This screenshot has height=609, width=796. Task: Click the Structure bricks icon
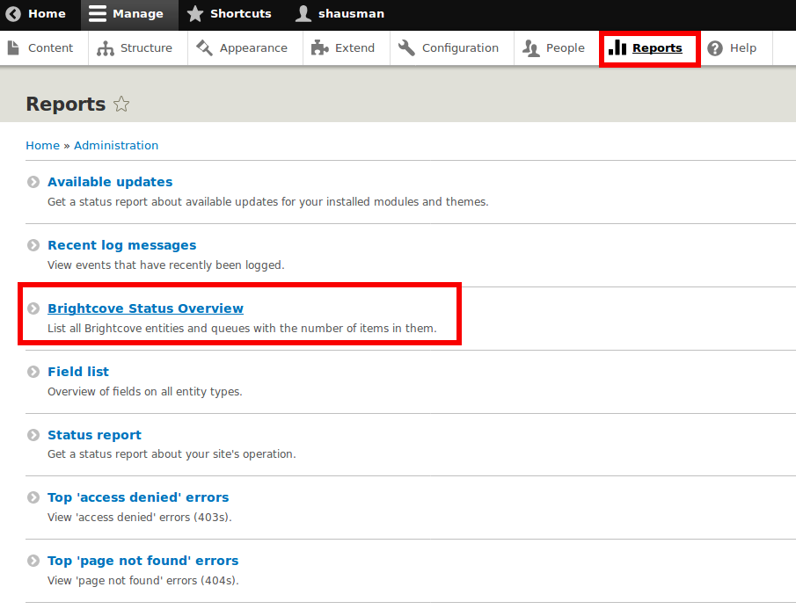107,48
